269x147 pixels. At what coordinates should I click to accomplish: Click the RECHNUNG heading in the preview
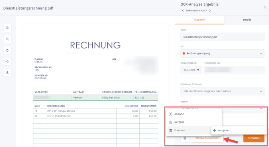(95, 45)
